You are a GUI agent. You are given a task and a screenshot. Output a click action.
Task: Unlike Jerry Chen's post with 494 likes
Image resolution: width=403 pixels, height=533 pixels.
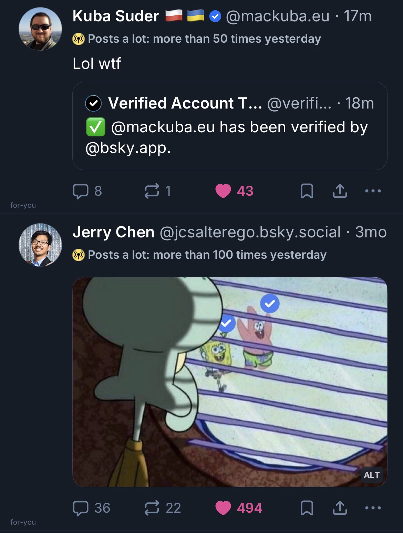point(223,508)
